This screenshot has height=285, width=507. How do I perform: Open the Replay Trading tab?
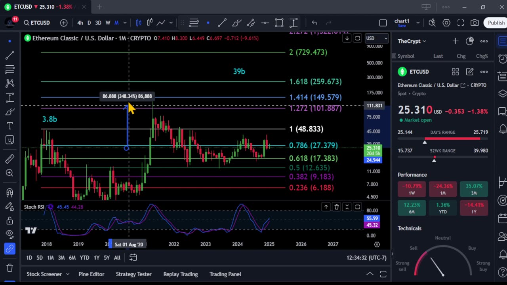pyautogui.click(x=181, y=274)
